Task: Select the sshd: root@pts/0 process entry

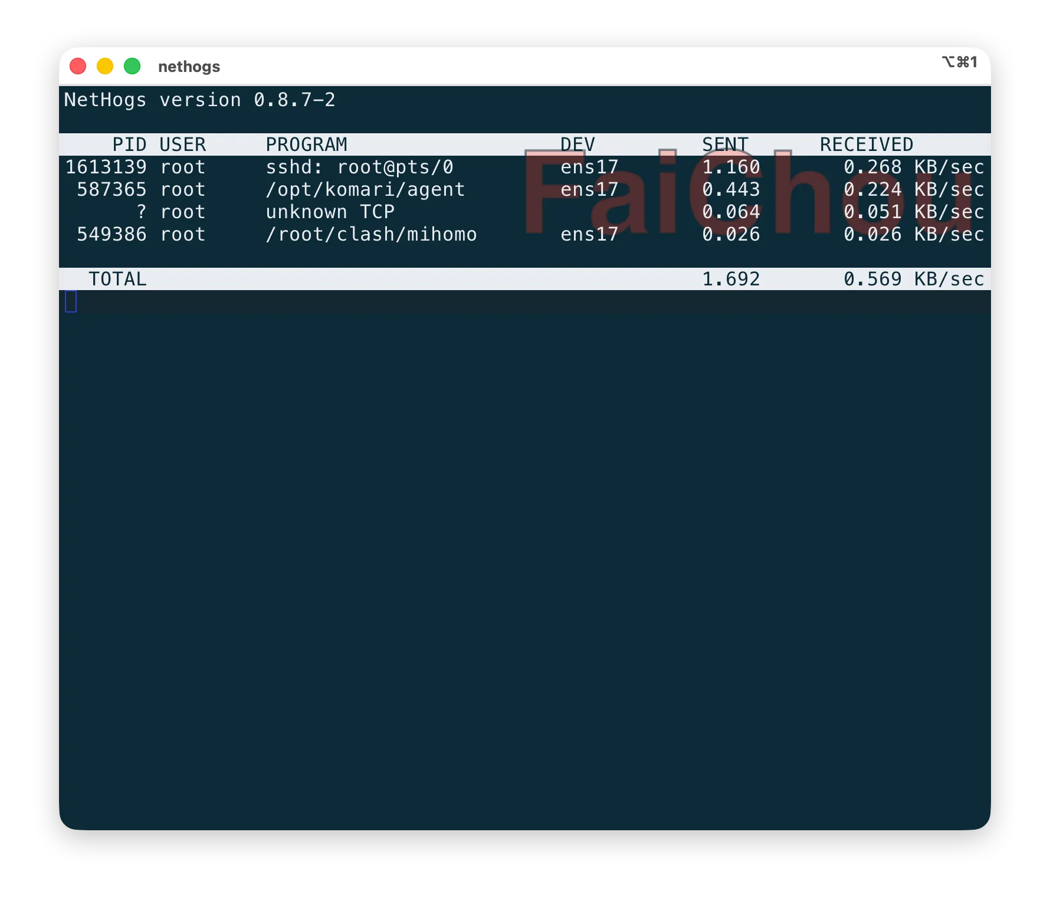Action: coord(359,167)
